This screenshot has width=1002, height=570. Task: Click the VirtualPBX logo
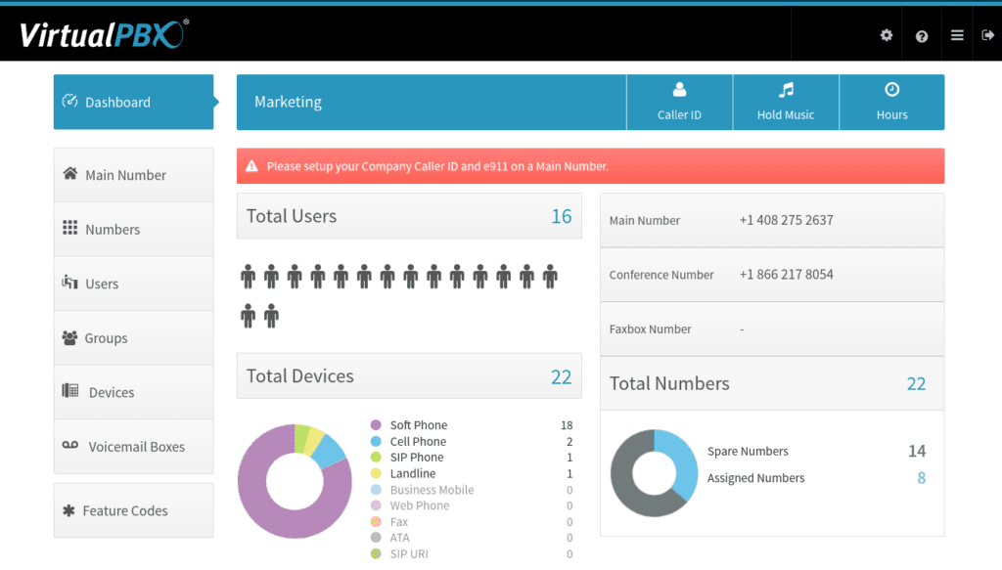tap(103, 35)
